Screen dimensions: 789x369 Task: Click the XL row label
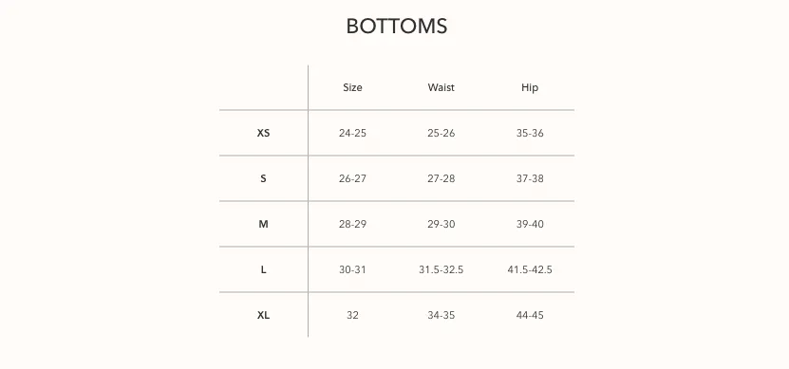(263, 315)
